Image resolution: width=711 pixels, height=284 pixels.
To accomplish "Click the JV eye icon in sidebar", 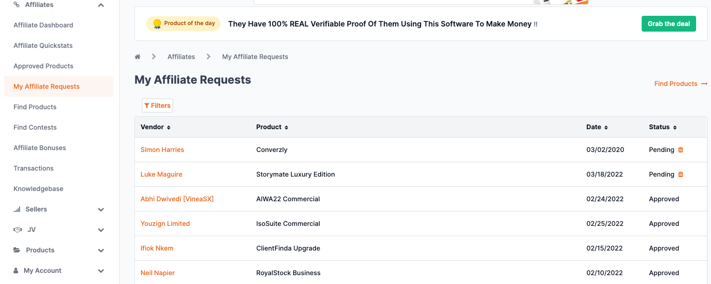I will [x=17, y=230].
